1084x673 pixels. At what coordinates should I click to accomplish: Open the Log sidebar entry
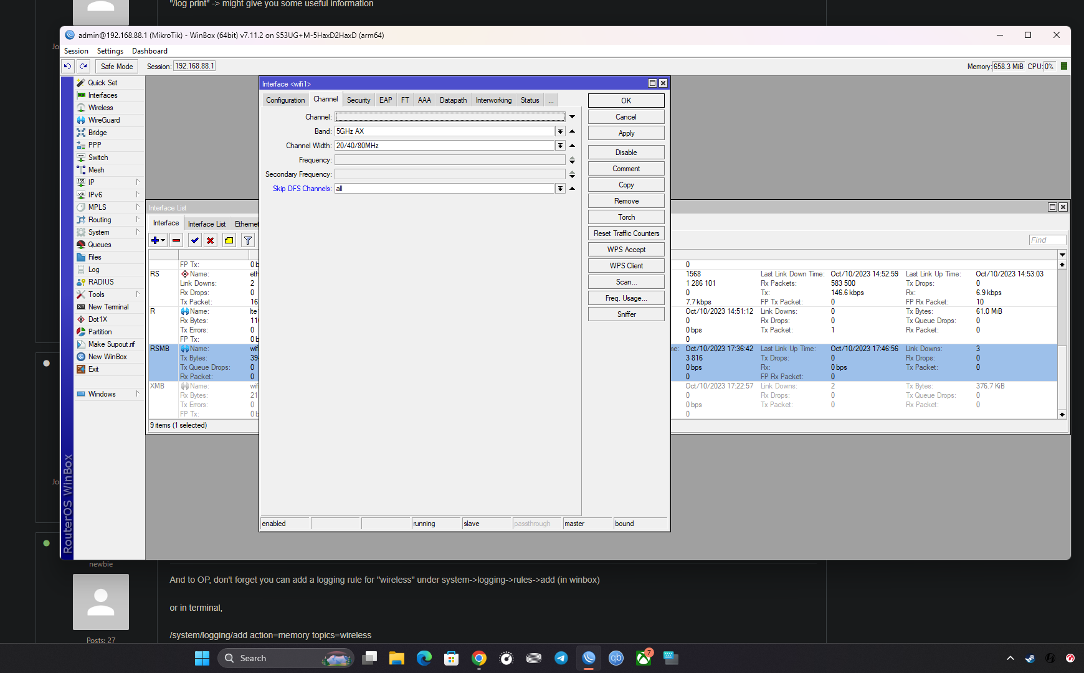pos(93,270)
